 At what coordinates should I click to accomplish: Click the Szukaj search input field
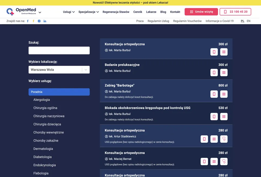[59, 50]
